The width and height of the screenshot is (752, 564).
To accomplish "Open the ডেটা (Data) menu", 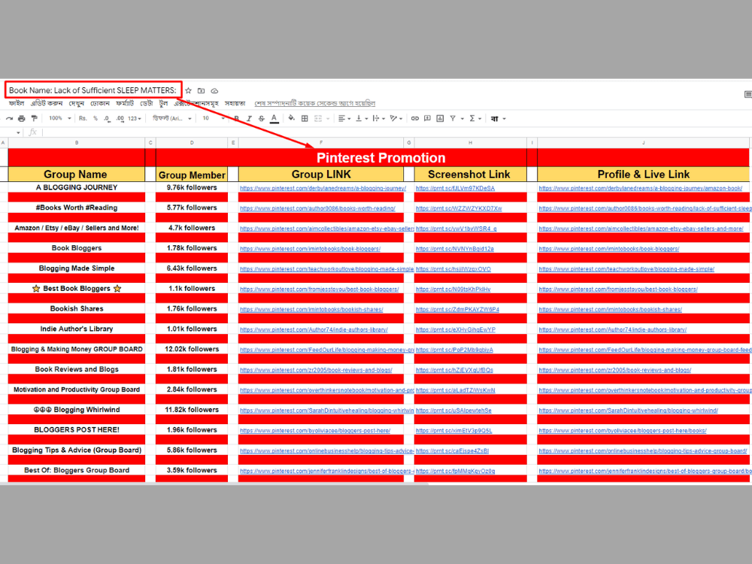I will point(147,103).
